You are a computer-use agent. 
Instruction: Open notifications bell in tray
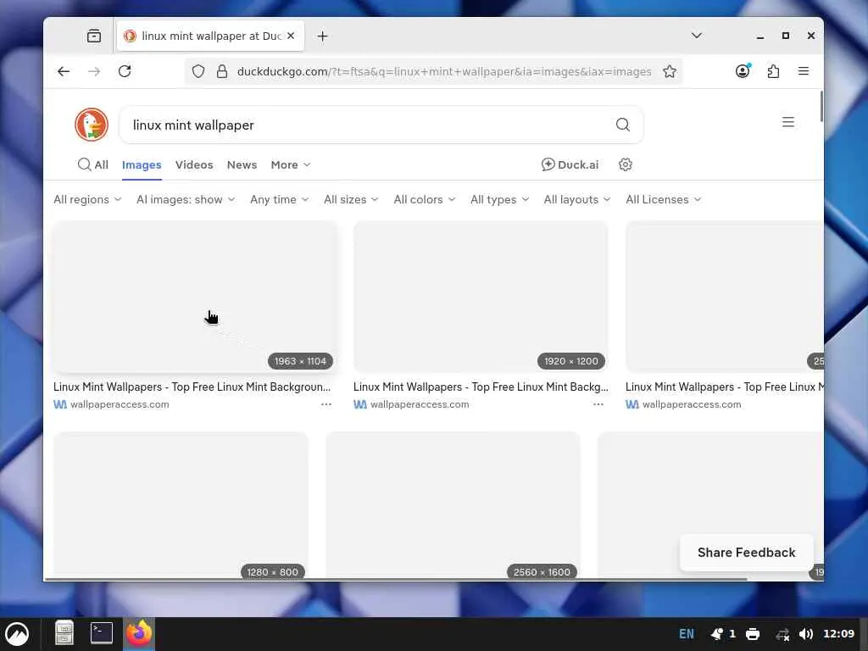(717, 634)
